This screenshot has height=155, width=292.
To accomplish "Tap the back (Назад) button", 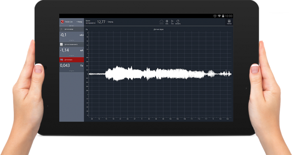I will point(79,22).
